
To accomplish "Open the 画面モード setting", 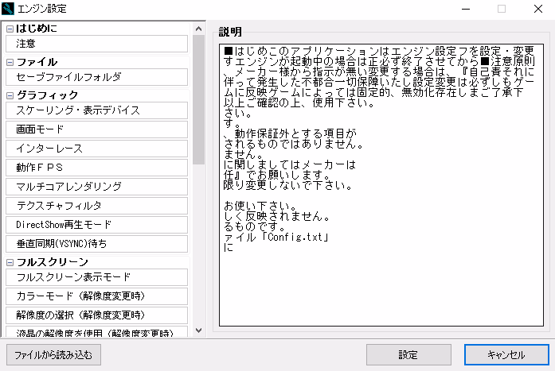I will tap(96, 129).
